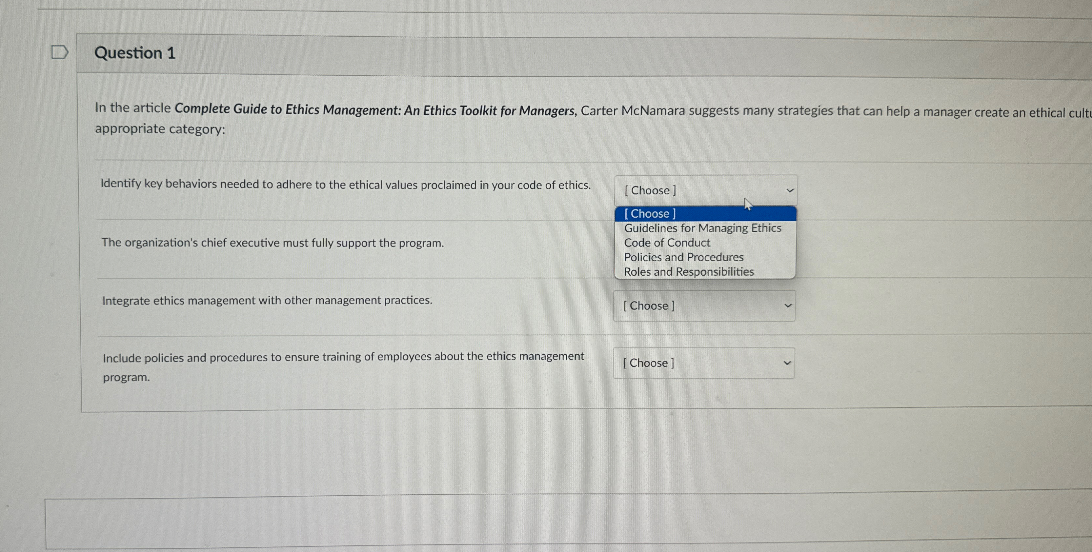Image resolution: width=1092 pixels, height=552 pixels.
Task: Flag Question 1 with the bookmark icon
Action: (59, 52)
